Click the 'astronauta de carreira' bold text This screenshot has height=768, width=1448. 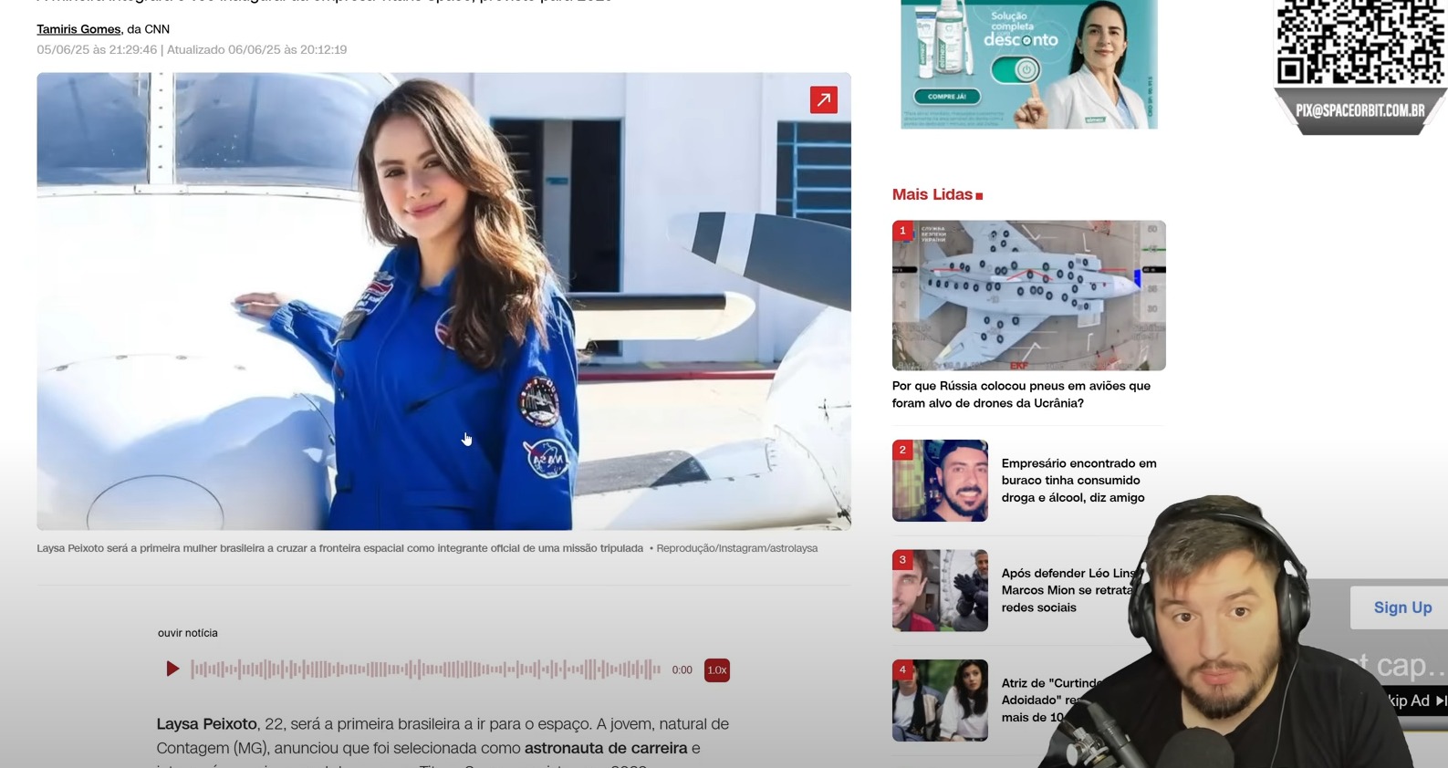point(606,748)
